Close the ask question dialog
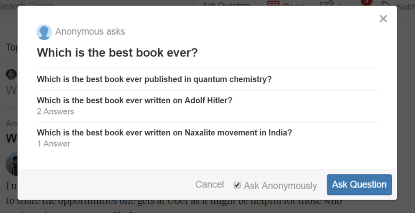The width and height of the screenshot is (415, 213). point(383,19)
